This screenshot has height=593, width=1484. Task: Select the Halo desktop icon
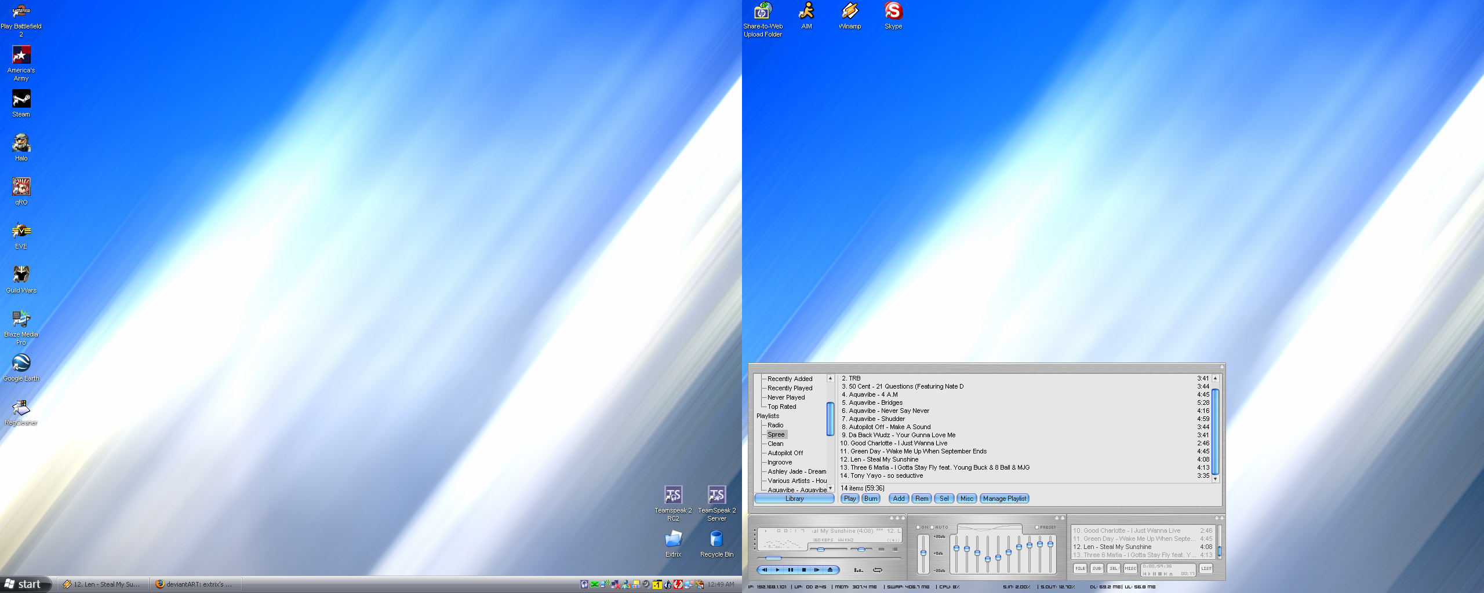click(21, 148)
